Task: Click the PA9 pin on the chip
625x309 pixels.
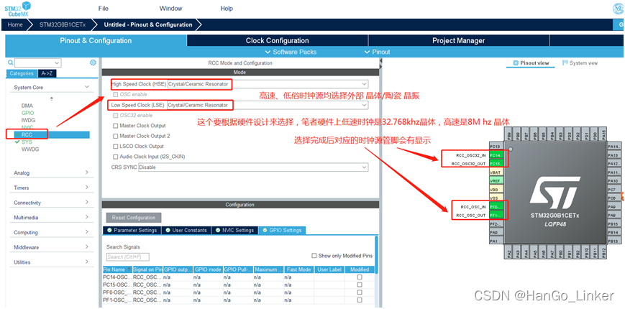Action: point(613,207)
